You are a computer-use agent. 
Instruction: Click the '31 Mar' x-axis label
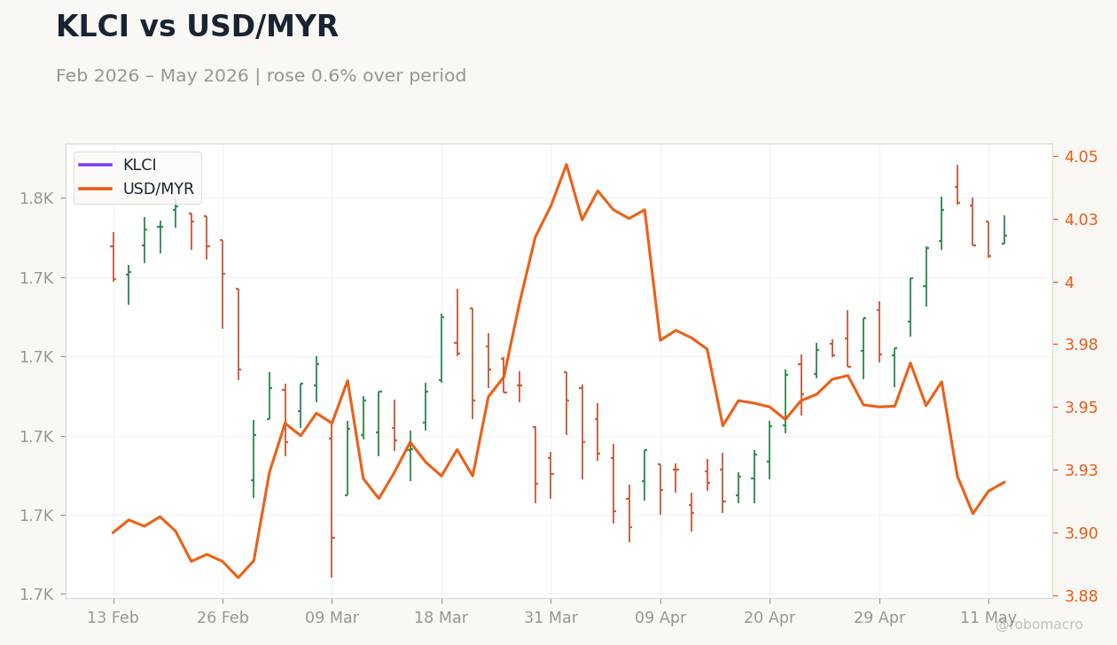coord(551,618)
